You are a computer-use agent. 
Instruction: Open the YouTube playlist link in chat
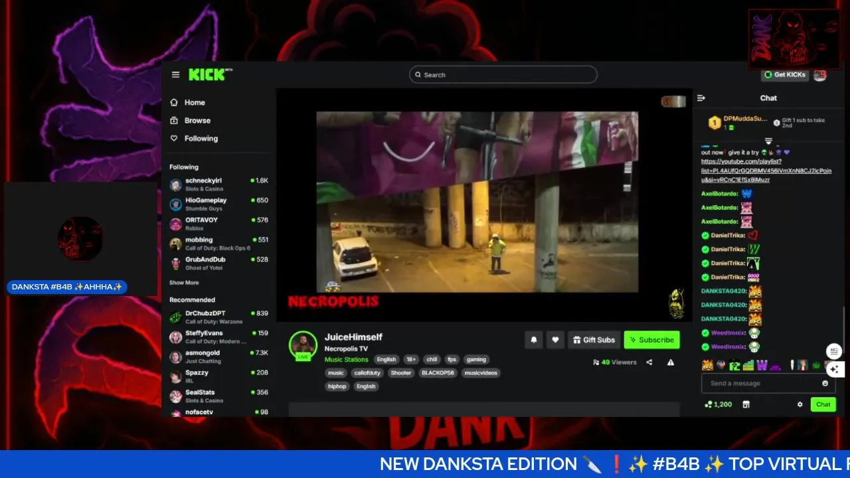tap(766, 171)
